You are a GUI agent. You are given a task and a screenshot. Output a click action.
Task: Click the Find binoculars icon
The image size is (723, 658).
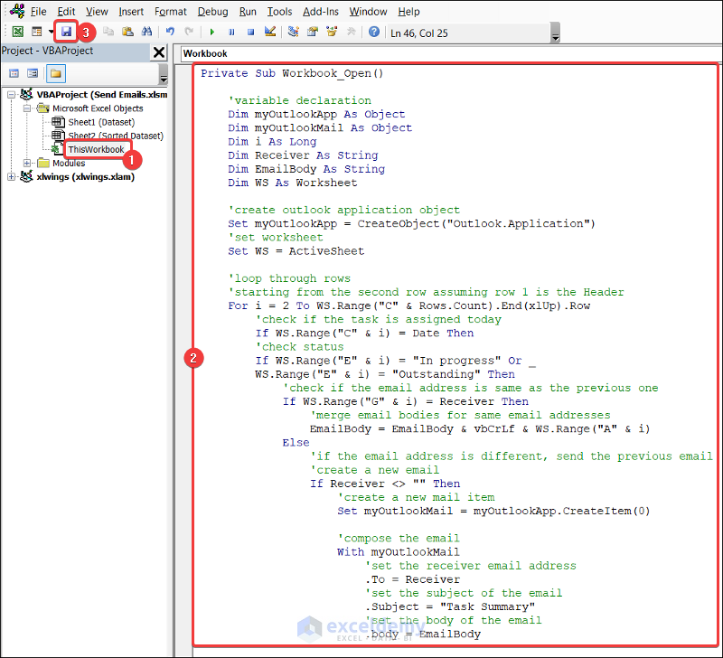146,32
